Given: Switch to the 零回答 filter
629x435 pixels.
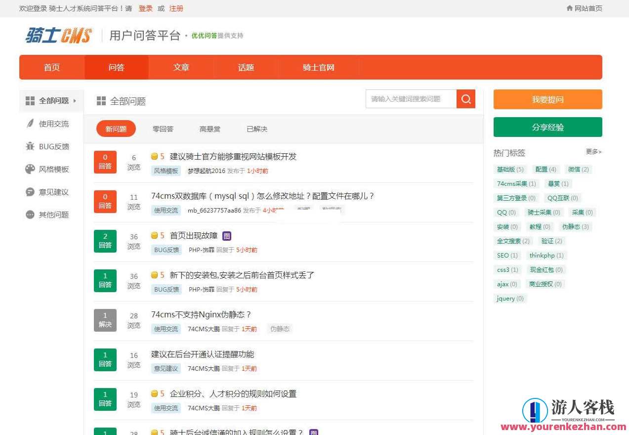Looking at the screenshot, I should (163, 129).
